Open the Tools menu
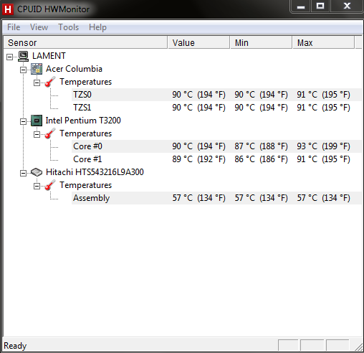Screen dimensions: 364x353 (69, 27)
